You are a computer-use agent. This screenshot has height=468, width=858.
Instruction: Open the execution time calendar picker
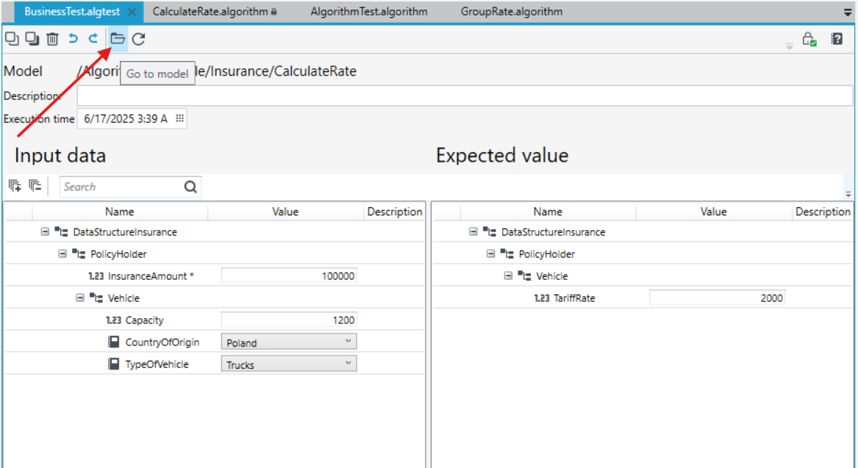[x=179, y=118]
